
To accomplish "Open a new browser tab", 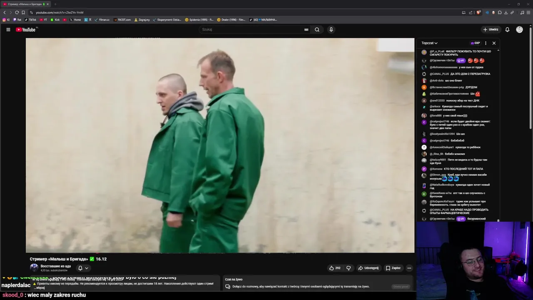I will coord(55,4).
